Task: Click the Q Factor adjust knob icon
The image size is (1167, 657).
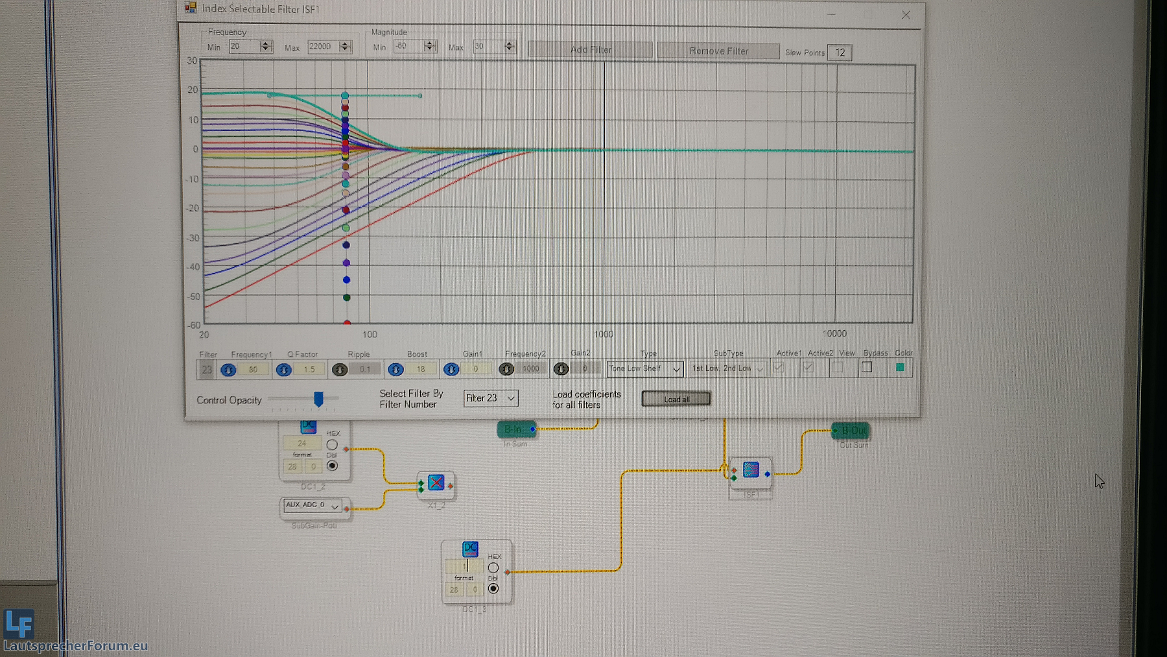Action: point(283,370)
